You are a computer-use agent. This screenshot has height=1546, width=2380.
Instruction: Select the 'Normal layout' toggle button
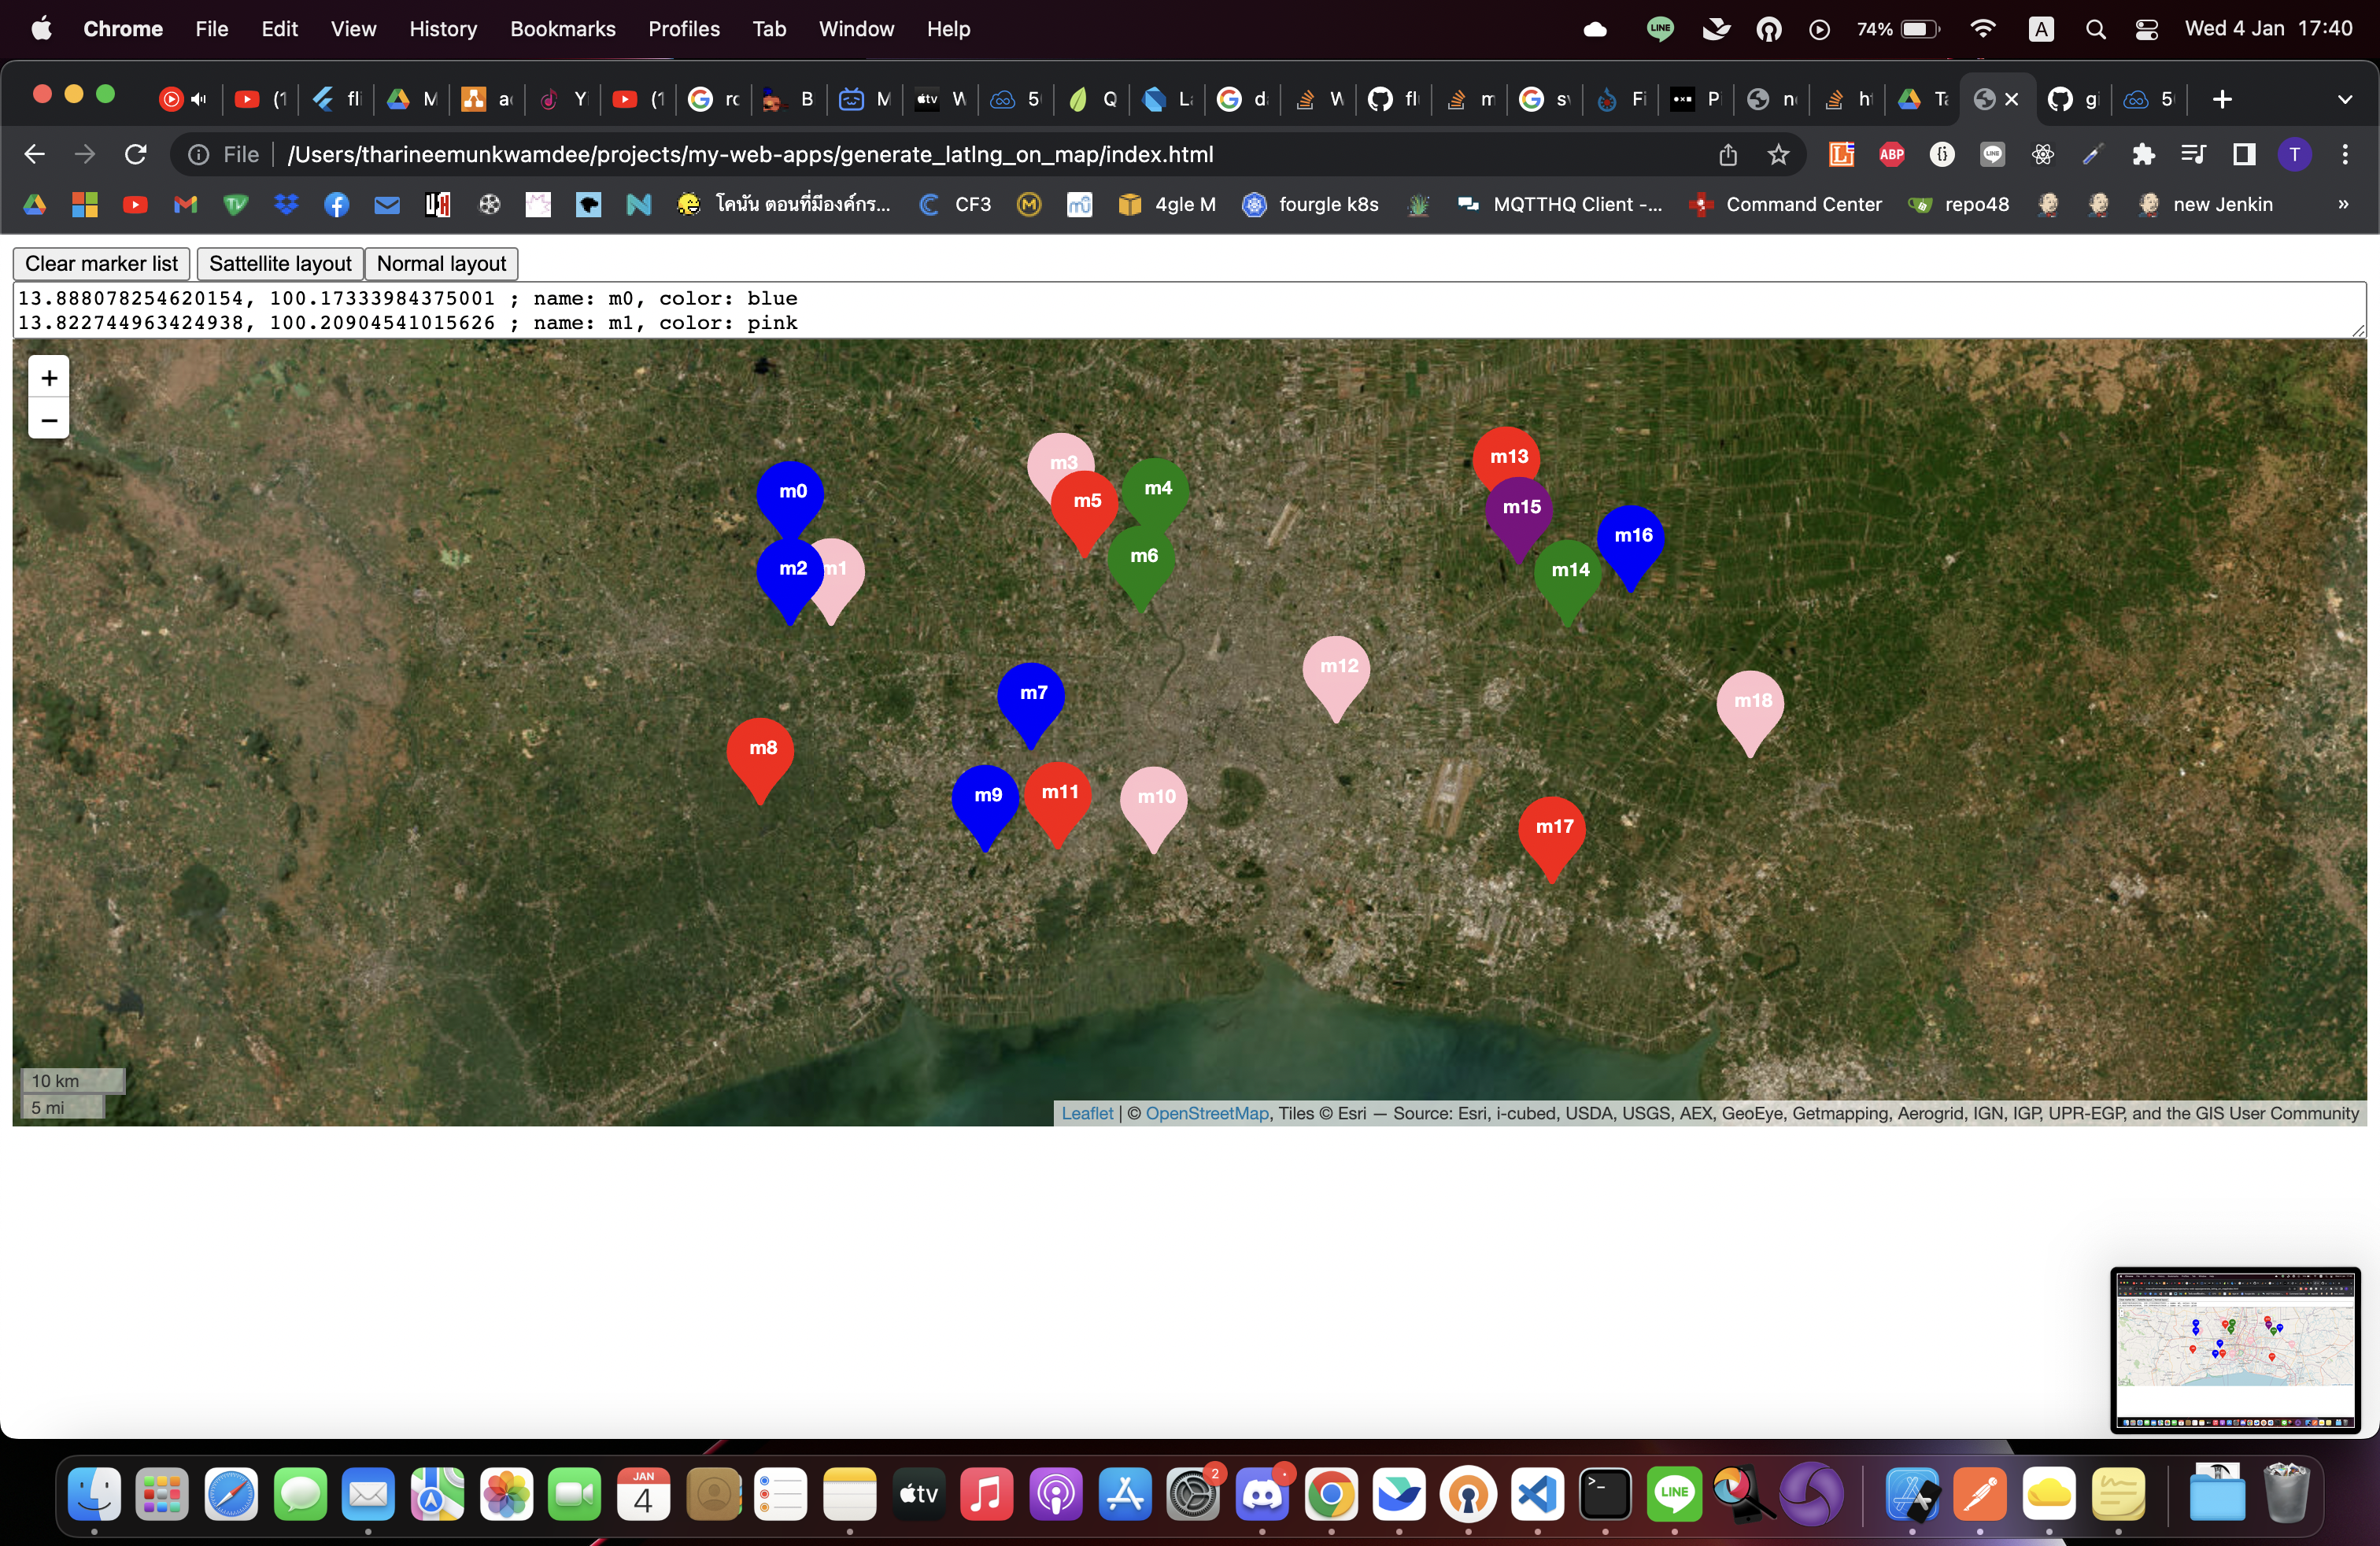click(x=441, y=262)
